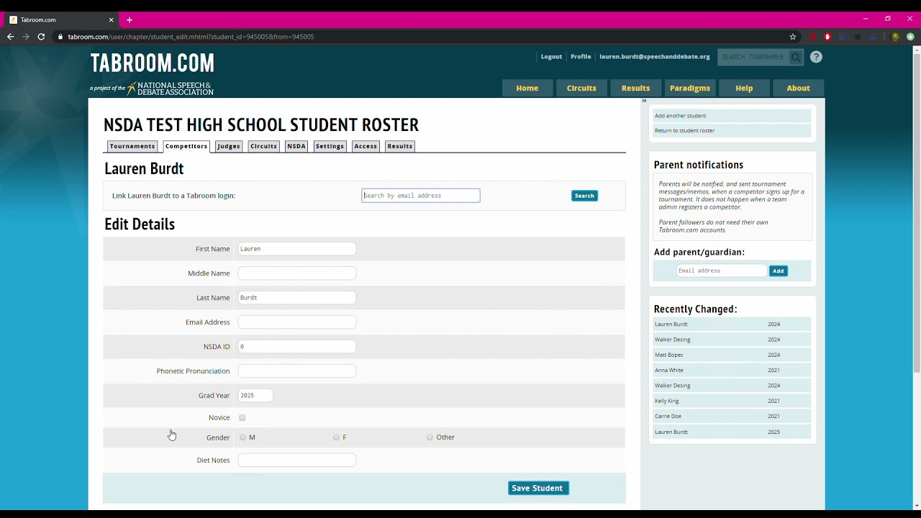Close the Tabroom.com browser tab
This screenshot has width=921, height=518.
click(x=112, y=19)
